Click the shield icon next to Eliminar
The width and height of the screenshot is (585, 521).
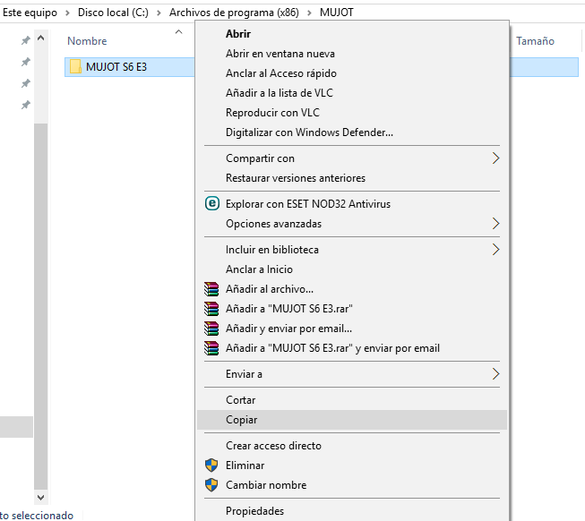tap(211, 465)
